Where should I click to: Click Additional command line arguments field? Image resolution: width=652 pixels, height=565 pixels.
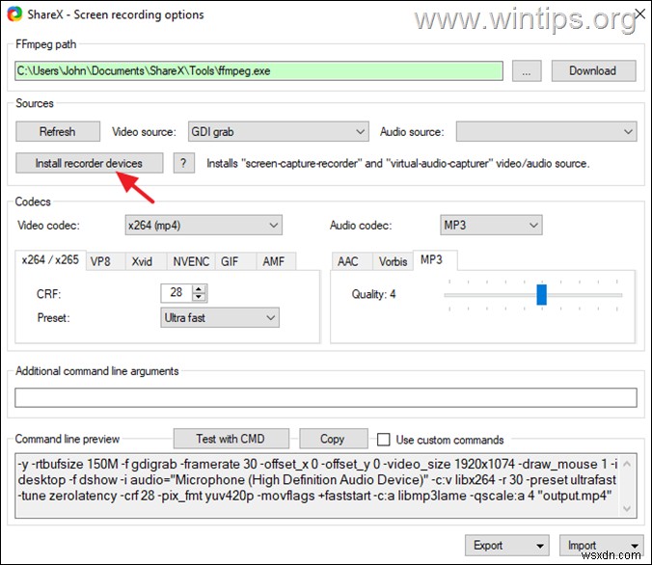coord(326,398)
